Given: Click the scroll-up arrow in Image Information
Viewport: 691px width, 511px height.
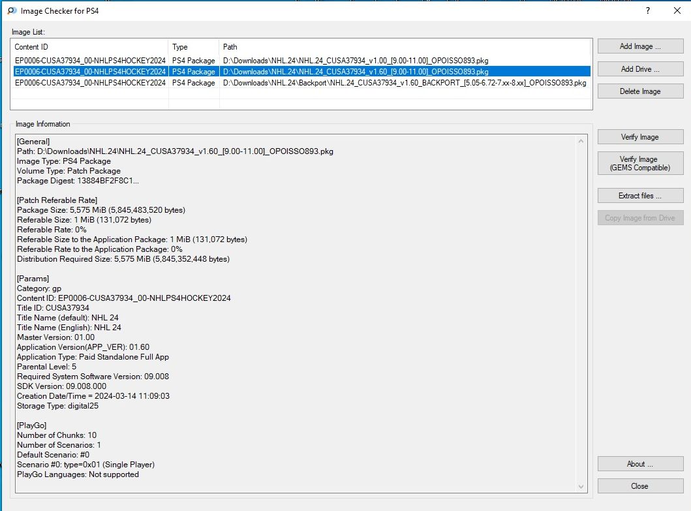Looking at the screenshot, I should click(x=581, y=141).
